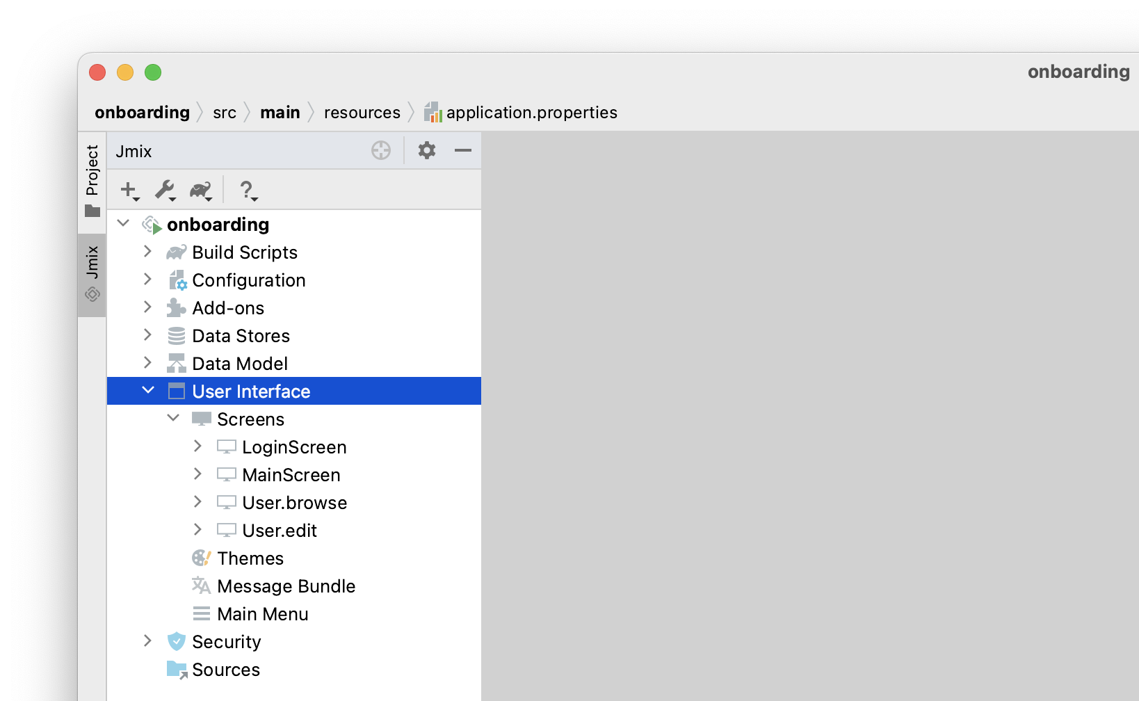This screenshot has width=1139, height=701.
Task: Expand the Add-ons node
Action: tap(147, 307)
